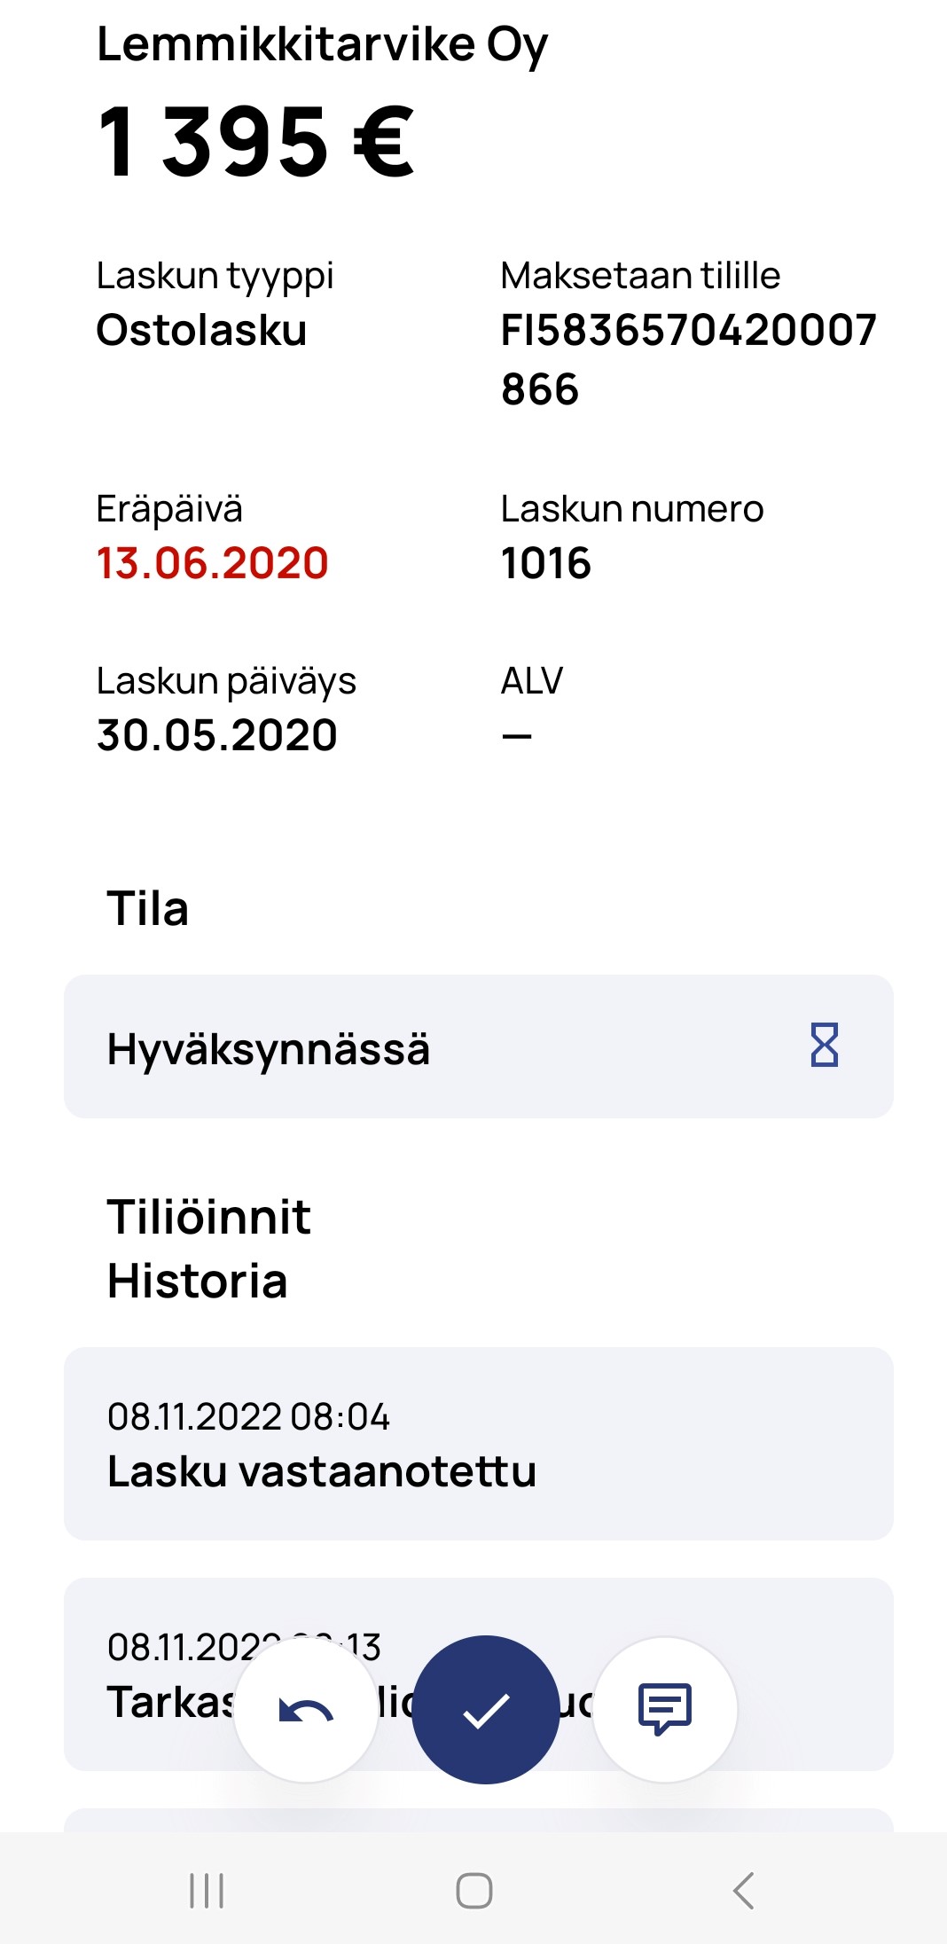Expand the Historia section heading
Viewport: 947px width, 1944px height.
[198, 1282]
